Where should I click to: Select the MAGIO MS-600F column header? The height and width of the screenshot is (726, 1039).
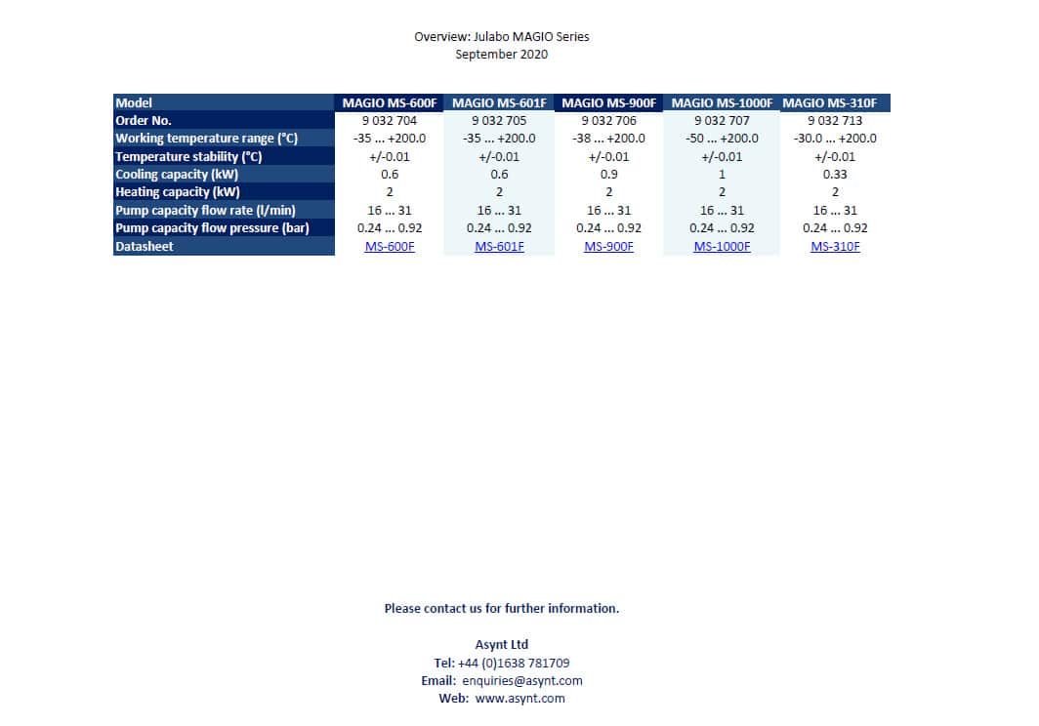point(390,102)
